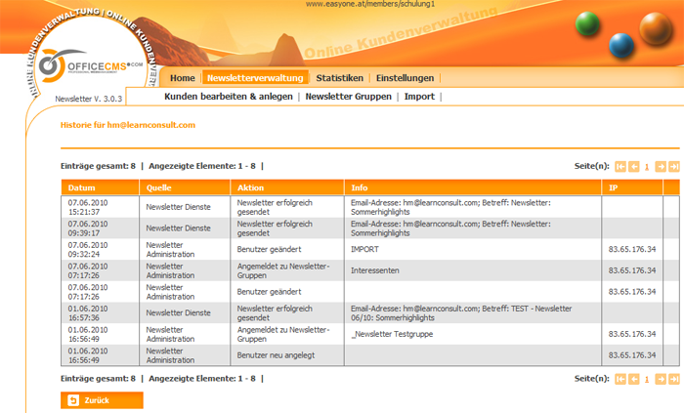This screenshot has height=413, width=684.
Task: Click bottom 'Angezeigte Elemente: 1 - 8' label
Action: coord(202,379)
